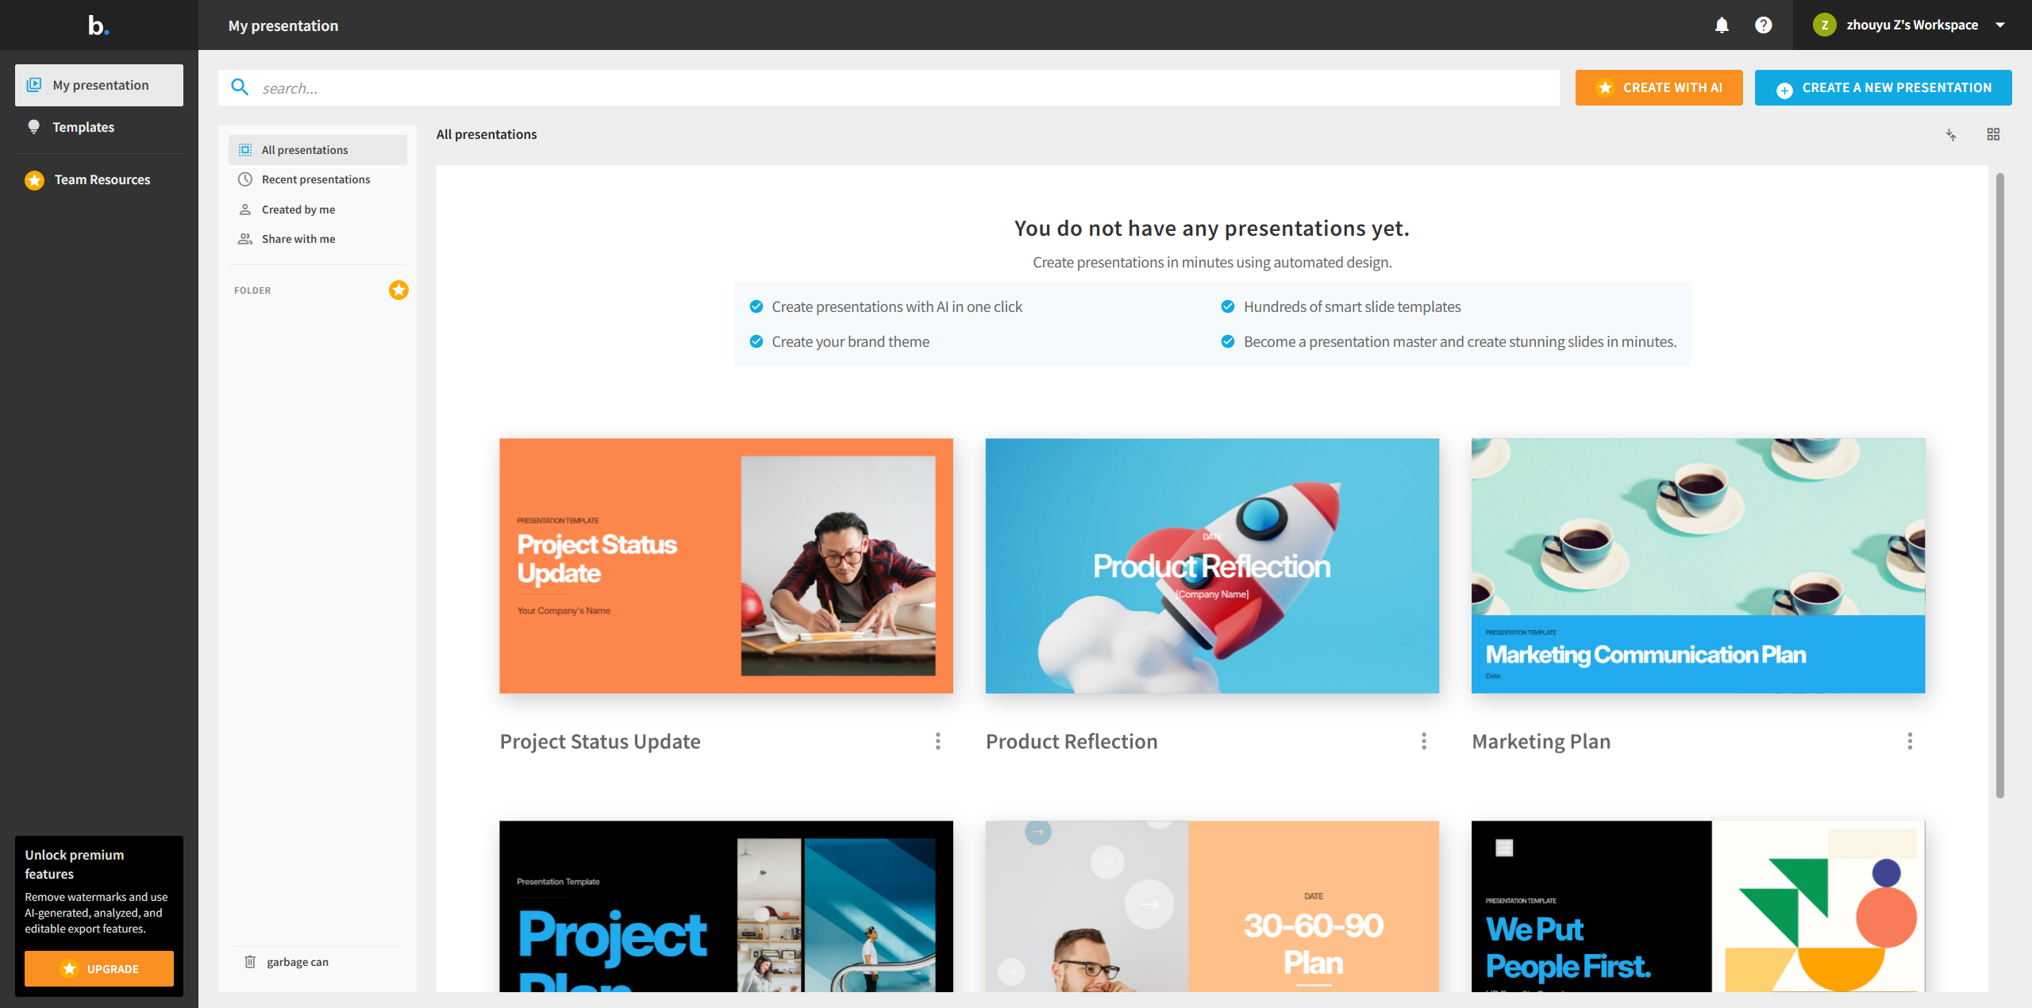Open more options for Marketing Plan
The width and height of the screenshot is (2032, 1008).
(1910, 741)
